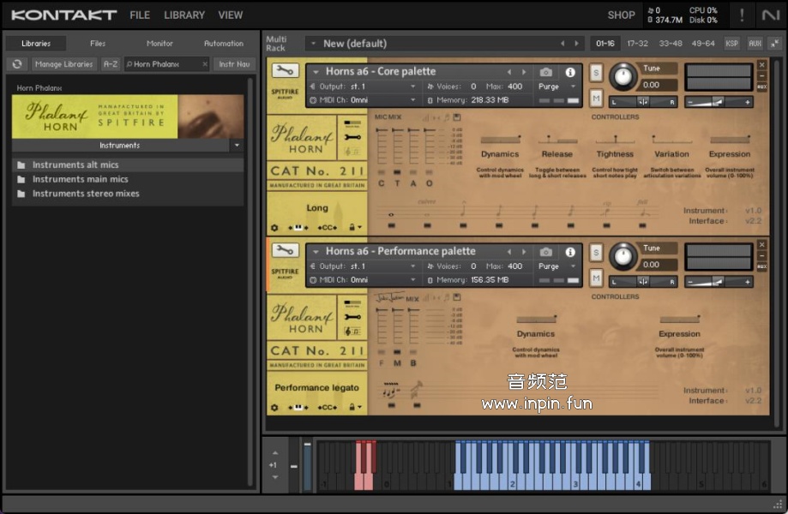Show info for Horns a6 Performance palette

(570, 252)
